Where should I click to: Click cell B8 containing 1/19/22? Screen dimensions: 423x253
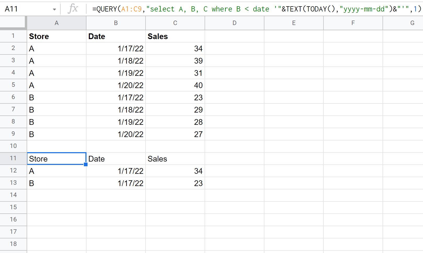(116, 122)
